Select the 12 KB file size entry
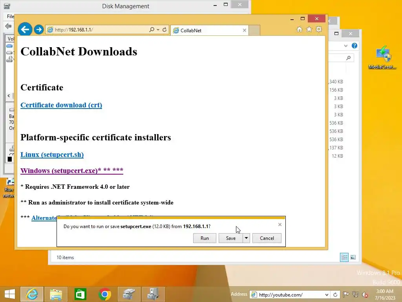Viewport: 402px width, 302px height. click(337, 156)
